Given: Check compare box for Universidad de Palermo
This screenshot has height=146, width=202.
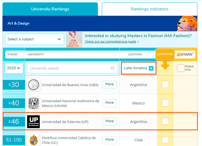Looking at the screenshot, I should pos(165,121).
